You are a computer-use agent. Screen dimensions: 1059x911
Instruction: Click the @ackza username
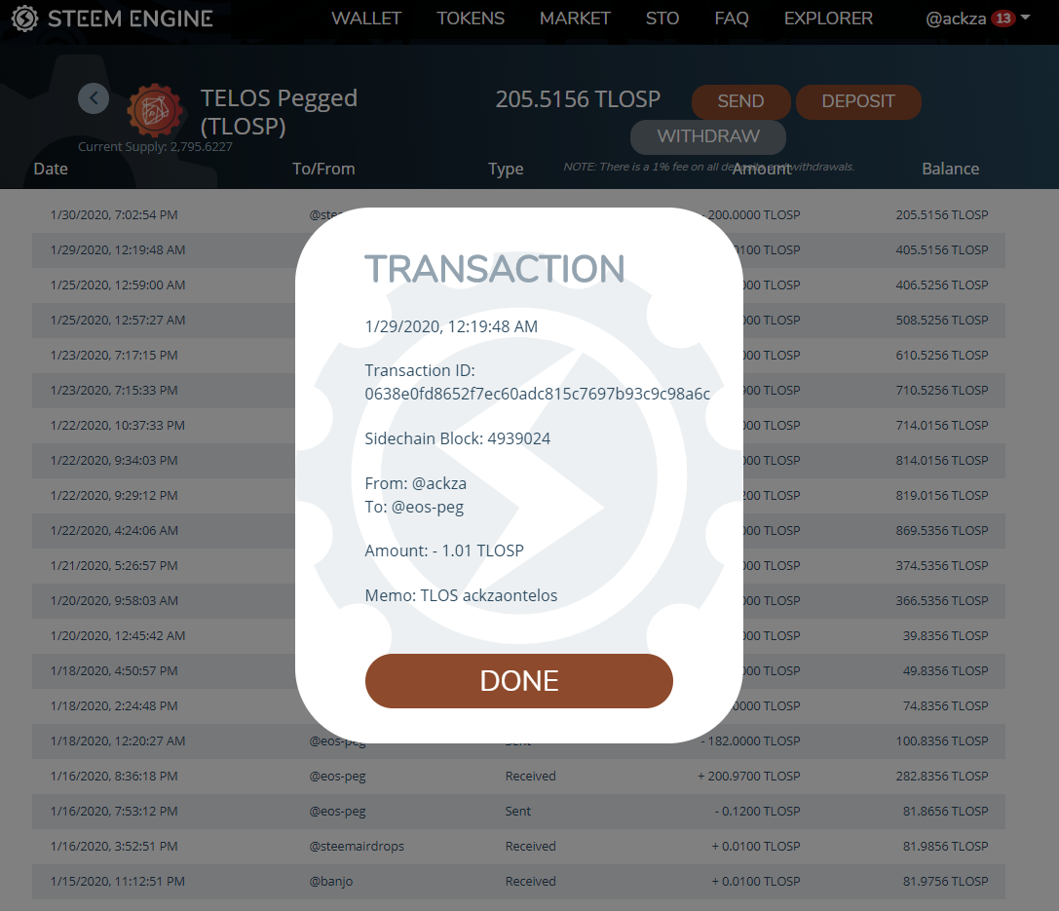click(956, 19)
